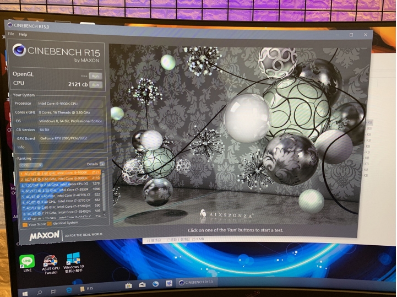
Task: Launch Microsoft Edge from taskbar
Action: [69, 290]
